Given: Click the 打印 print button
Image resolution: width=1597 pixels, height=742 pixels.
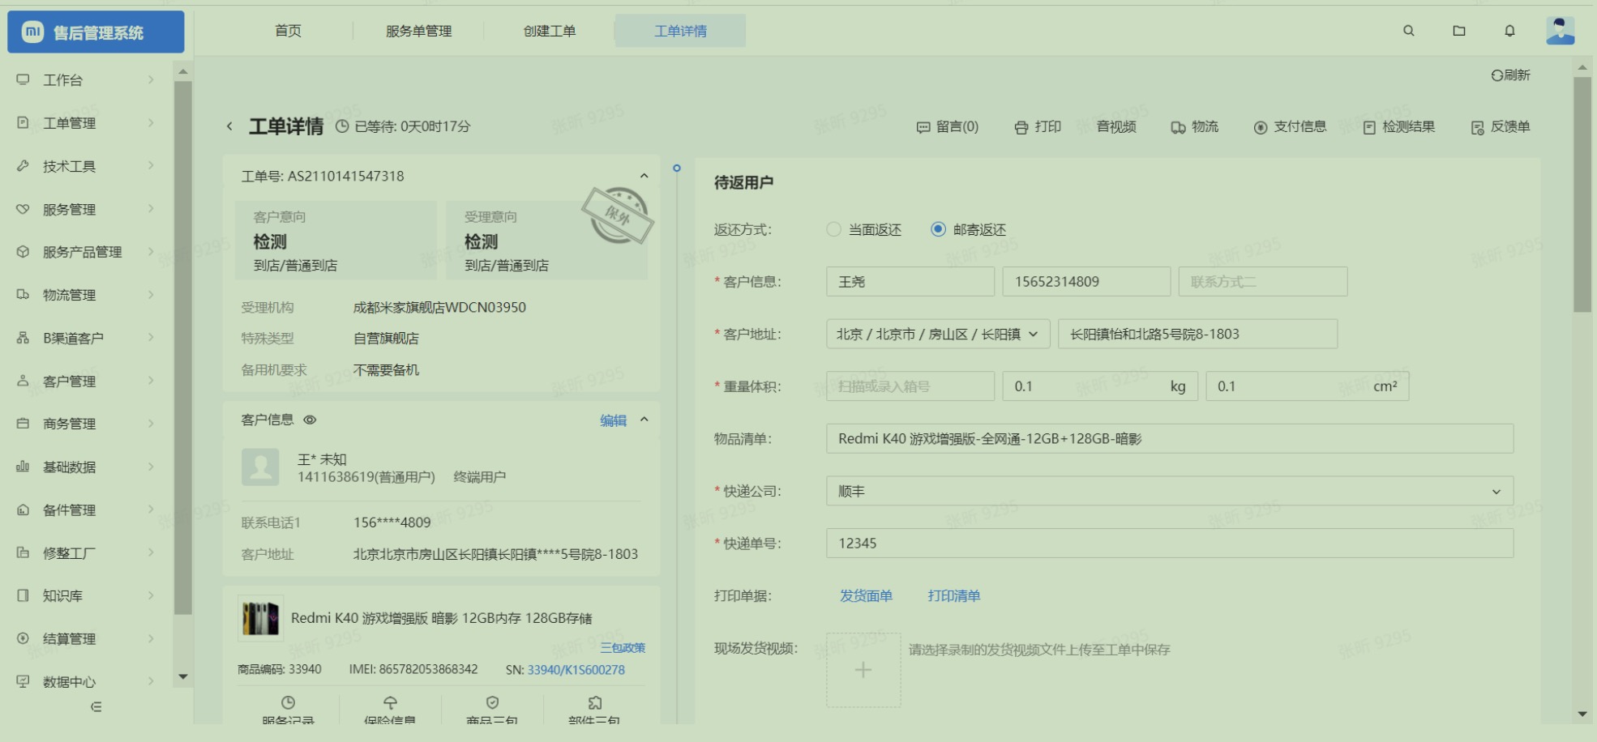Looking at the screenshot, I should point(1038,127).
